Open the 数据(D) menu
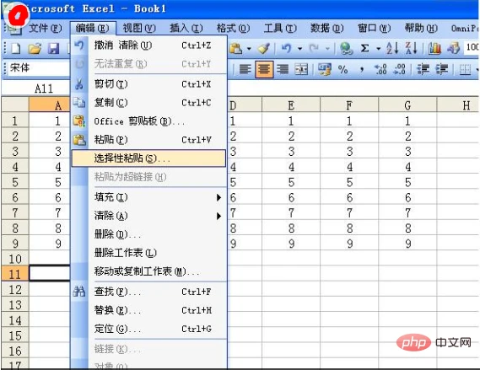480x370 pixels. tap(327, 29)
